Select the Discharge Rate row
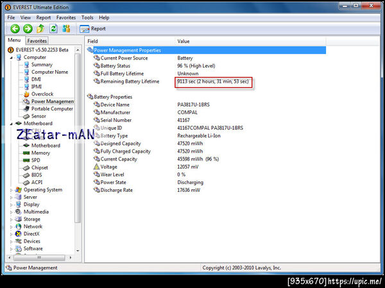 click(x=206, y=190)
